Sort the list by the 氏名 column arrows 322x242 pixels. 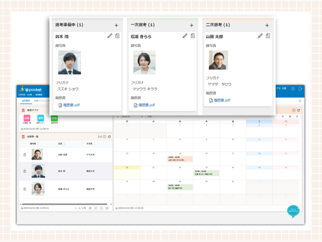[x=64, y=144]
